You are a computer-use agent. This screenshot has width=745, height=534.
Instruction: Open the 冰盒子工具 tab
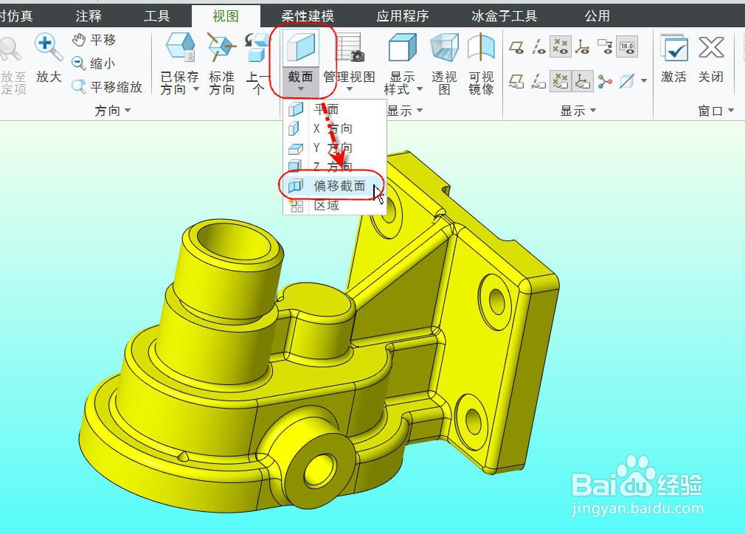click(504, 15)
